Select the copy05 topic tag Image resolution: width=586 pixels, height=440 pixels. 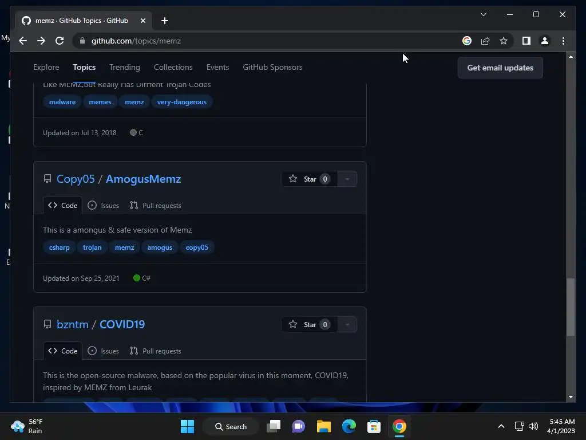click(197, 247)
